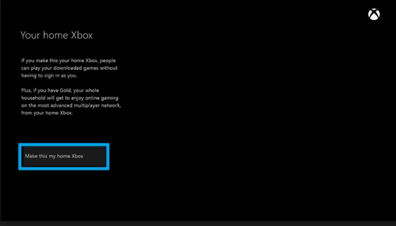The image size is (396, 226).
Task: Click the paragraph starting 'Plus, if you have Gold'
Action: 71,102
